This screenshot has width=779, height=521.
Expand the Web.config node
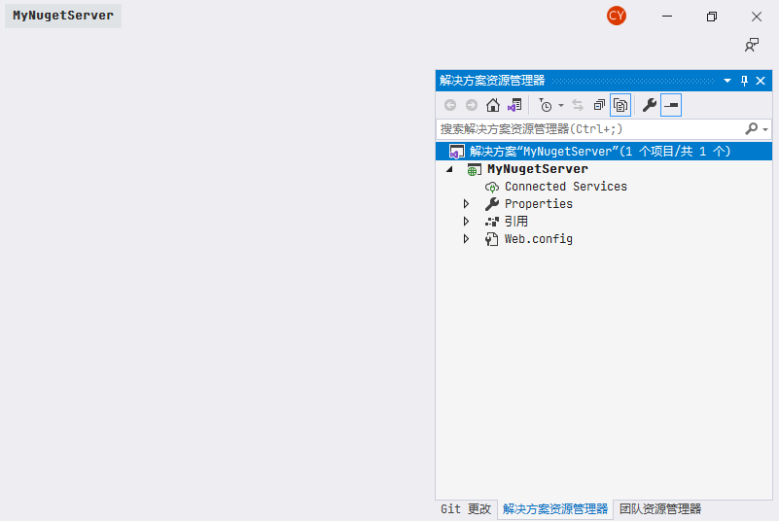coord(466,239)
